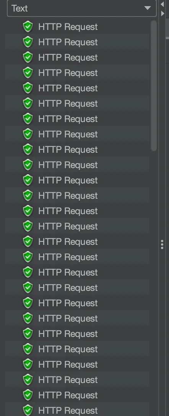Image resolution: width=169 pixels, height=416 pixels.
Task: Collapse panel using the left-pointing split arrow
Action: [x=162, y=5]
